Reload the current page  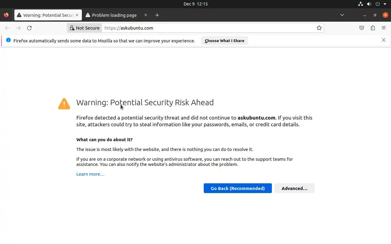coord(29,28)
